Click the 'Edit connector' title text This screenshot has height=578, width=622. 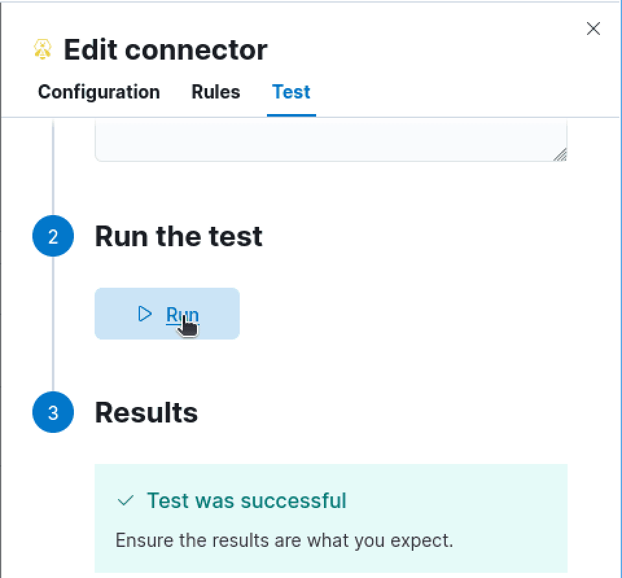(166, 50)
